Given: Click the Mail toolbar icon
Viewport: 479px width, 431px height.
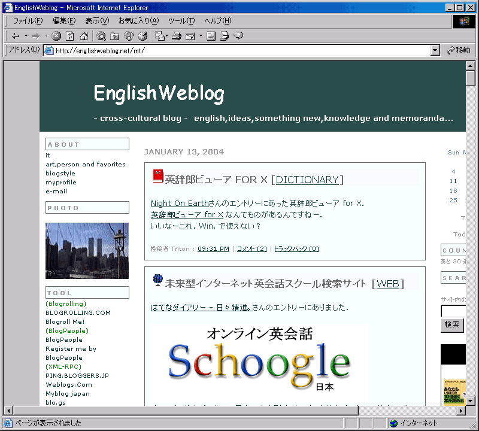Looking at the screenshot, I should (160, 36).
